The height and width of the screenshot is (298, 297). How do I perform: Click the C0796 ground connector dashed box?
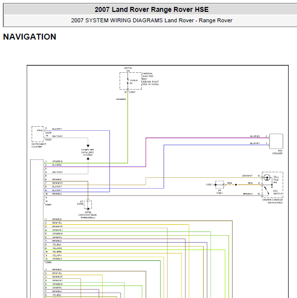(x=88, y=204)
